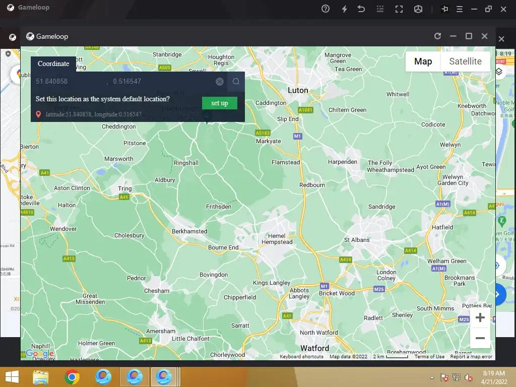Zoom in on the map
516x387 pixels.
480,317
